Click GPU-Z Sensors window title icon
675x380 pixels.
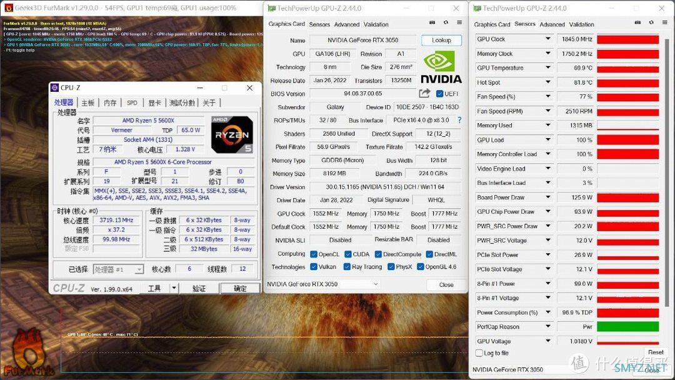[x=477, y=8]
